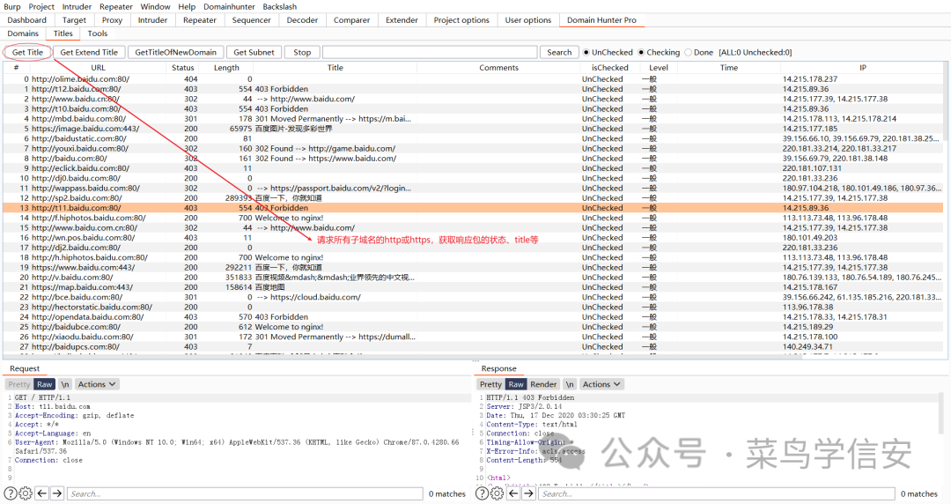This screenshot has width=951, height=504.
Task: Open the Backslash menu
Action: coord(280,7)
